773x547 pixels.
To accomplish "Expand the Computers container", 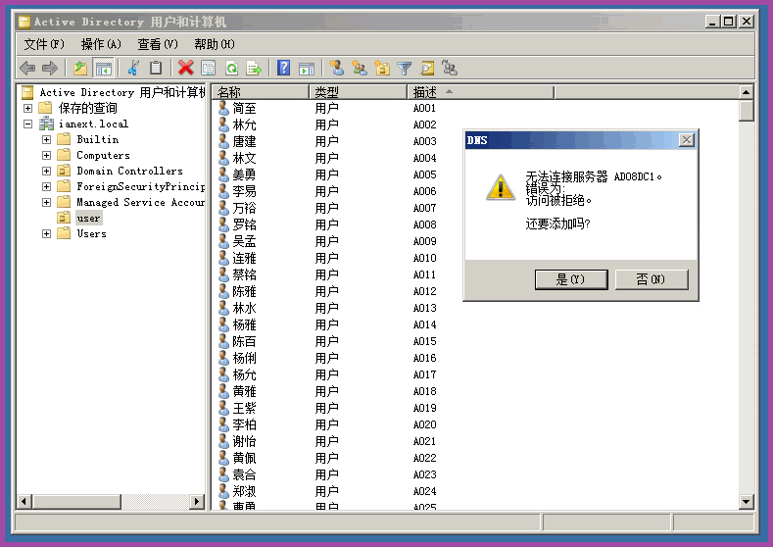I will [x=46, y=155].
